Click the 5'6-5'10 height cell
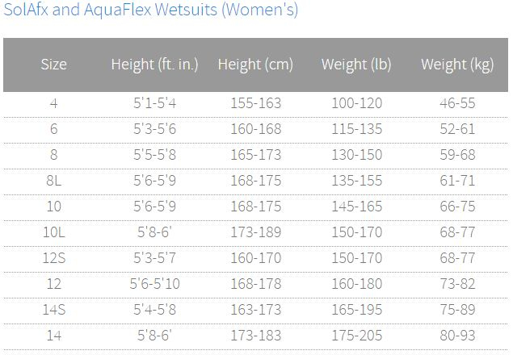513x359 pixels. (155, 284)
